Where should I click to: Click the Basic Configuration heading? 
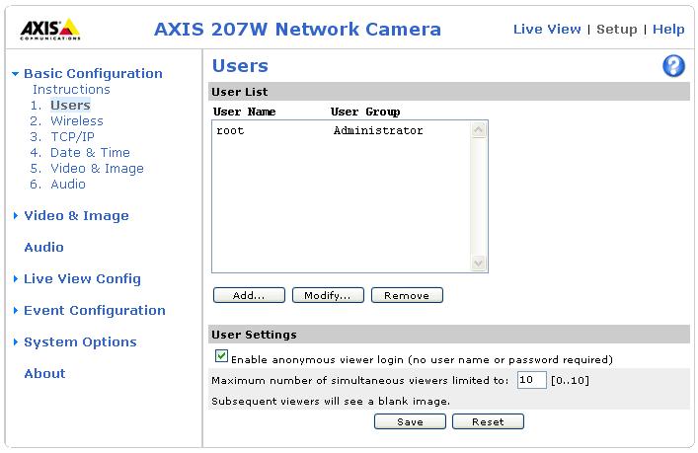coord(93,73)
